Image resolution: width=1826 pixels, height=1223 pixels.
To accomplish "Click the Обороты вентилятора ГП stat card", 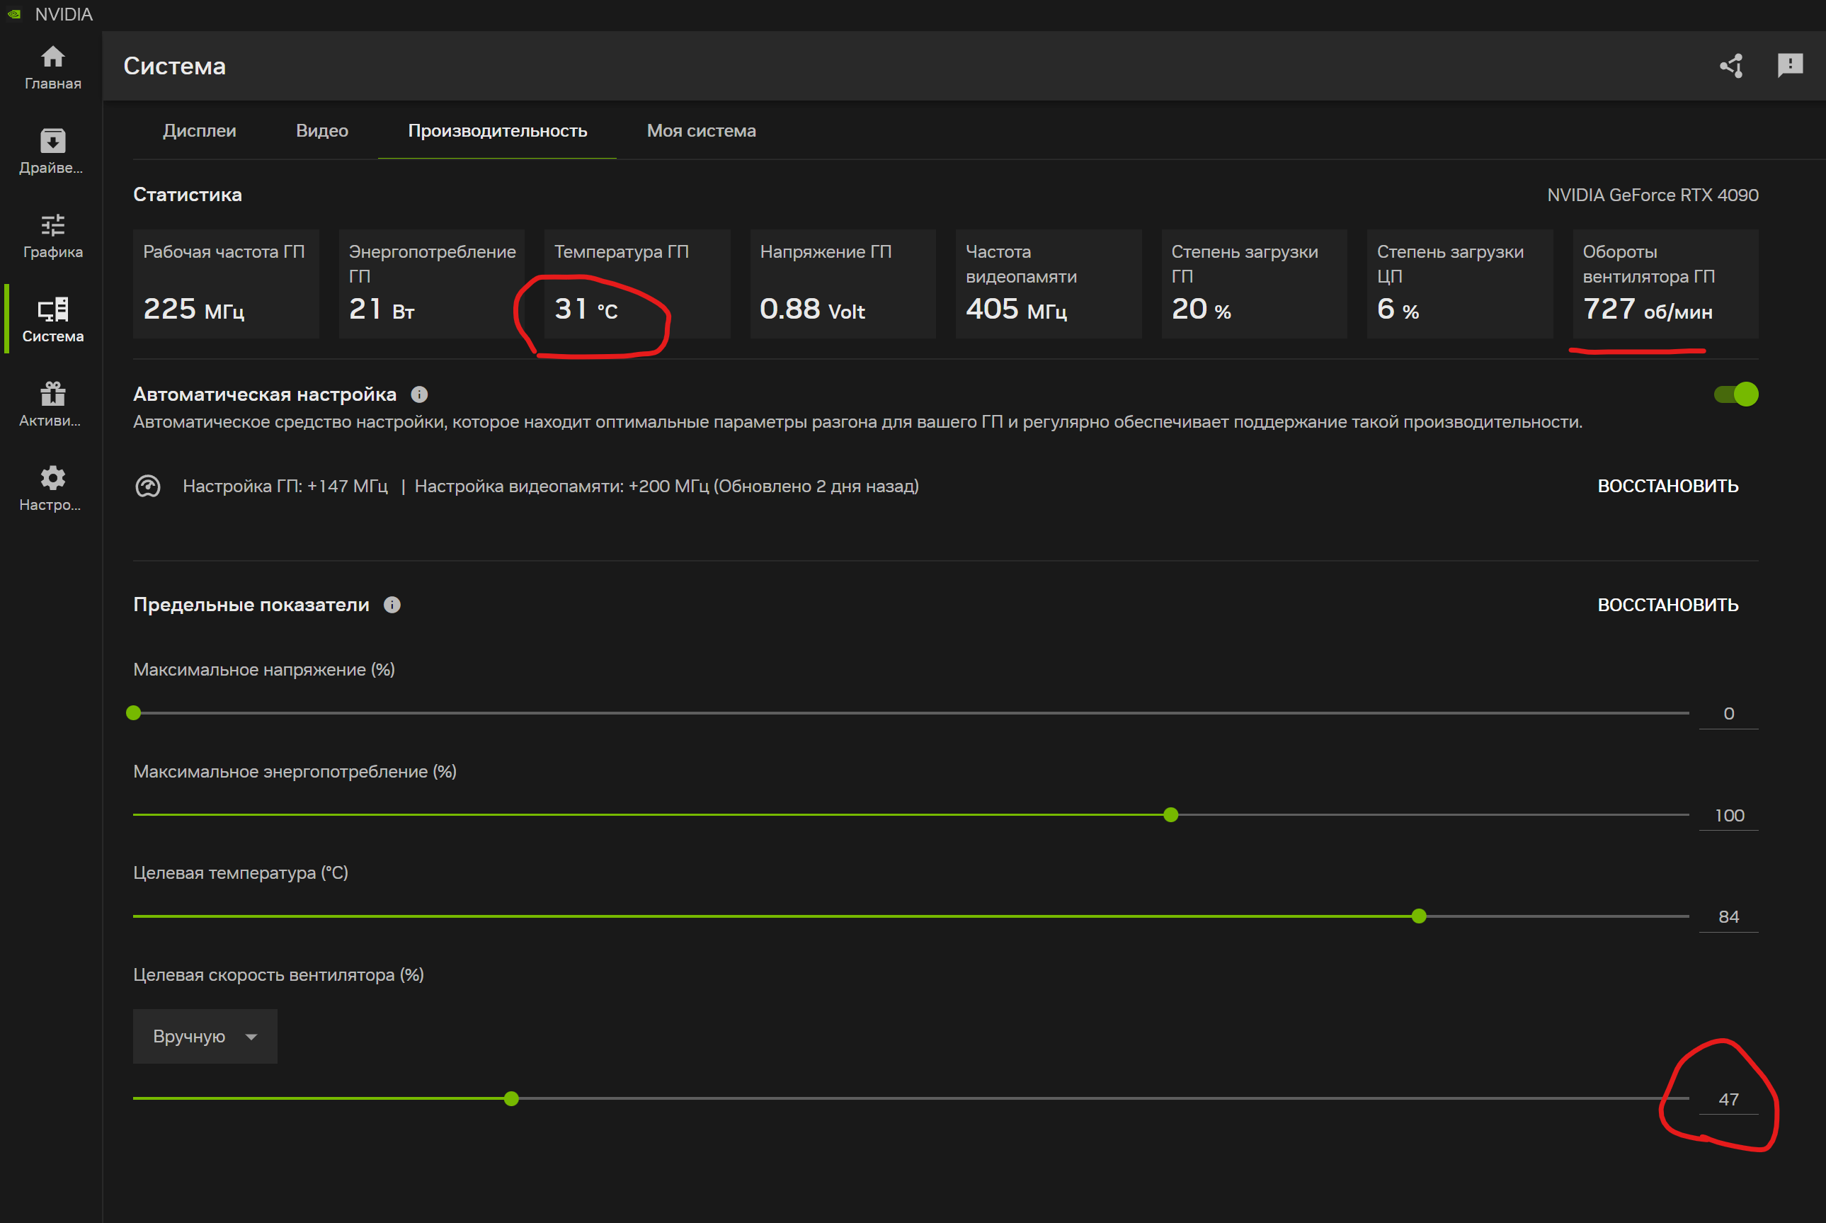I will click(1665, 284).
